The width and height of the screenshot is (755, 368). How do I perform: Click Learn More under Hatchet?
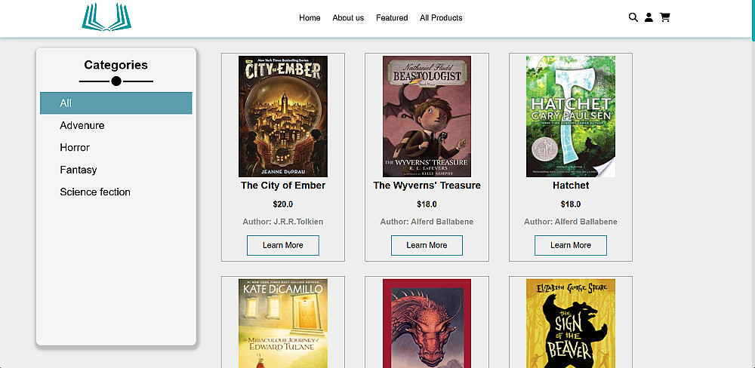tap(571, 245)
